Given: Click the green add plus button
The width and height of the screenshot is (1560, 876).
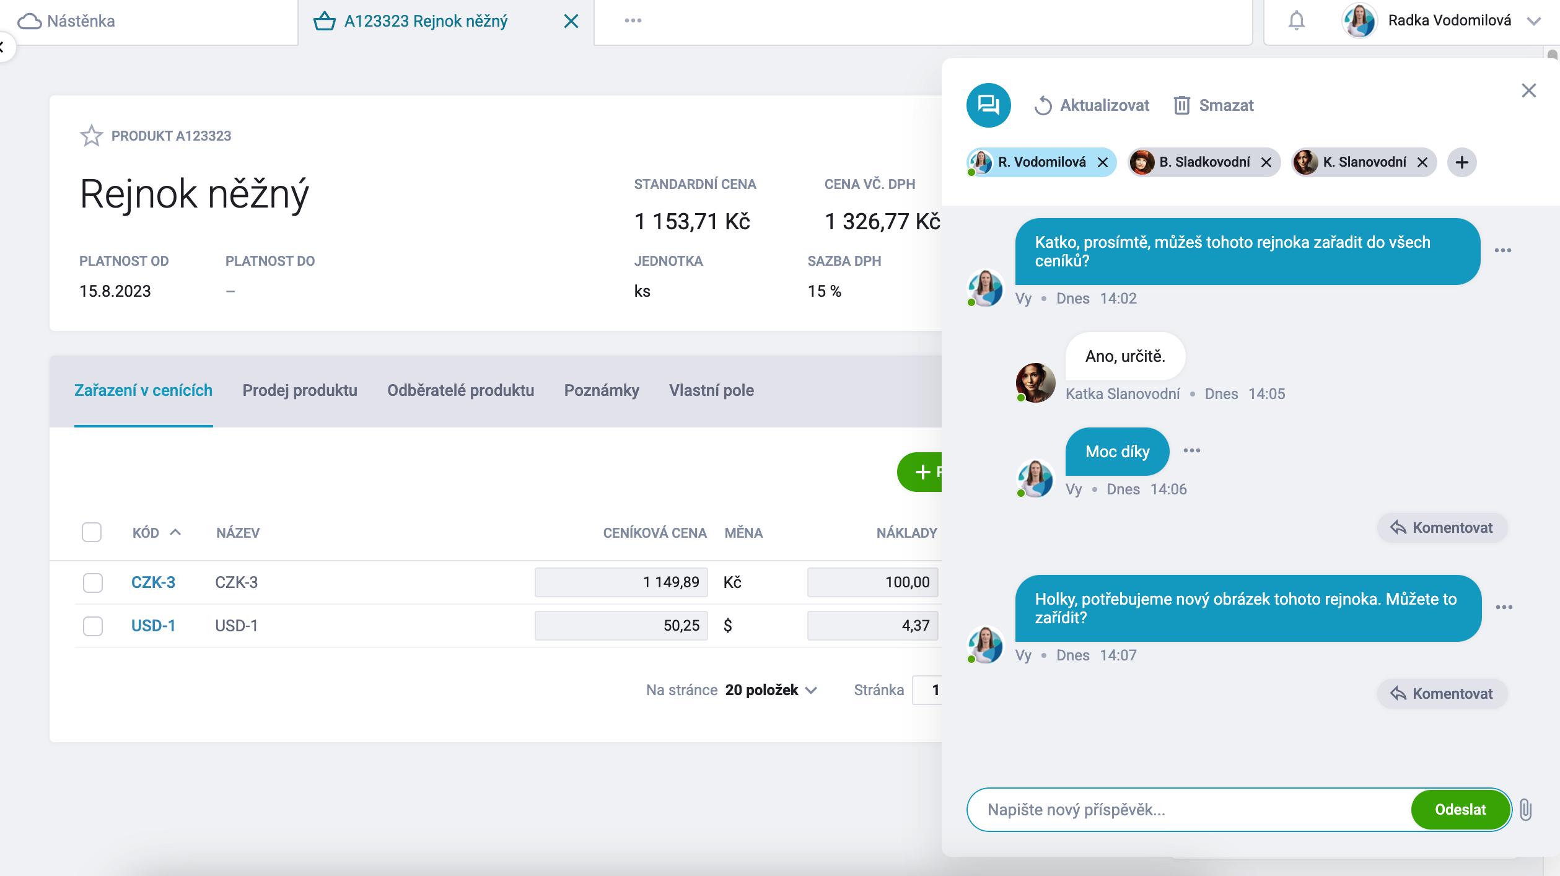Looking at the screenshot, I should click(920, 472).
